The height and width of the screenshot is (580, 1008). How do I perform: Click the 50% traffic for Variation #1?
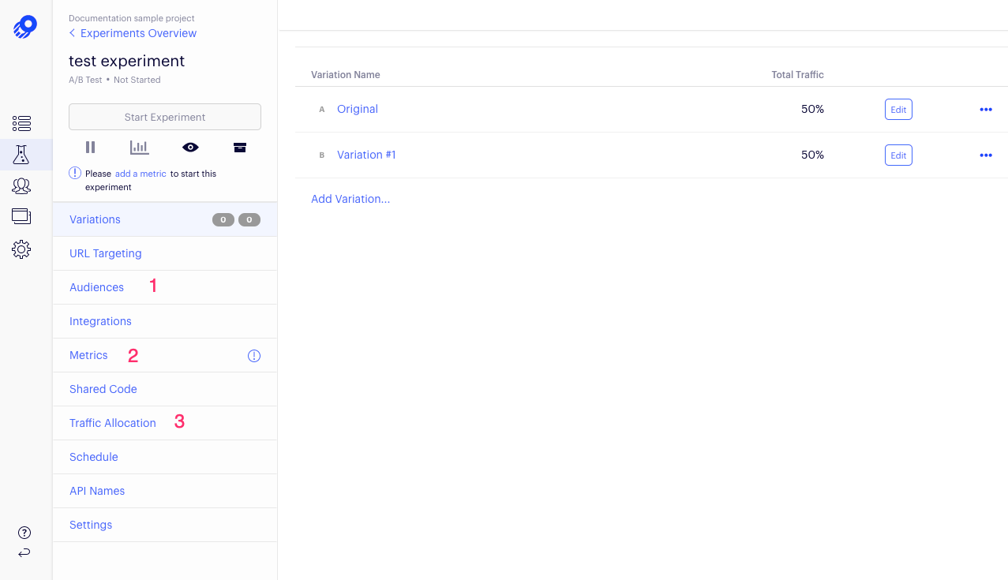click(x=812, y=155)
